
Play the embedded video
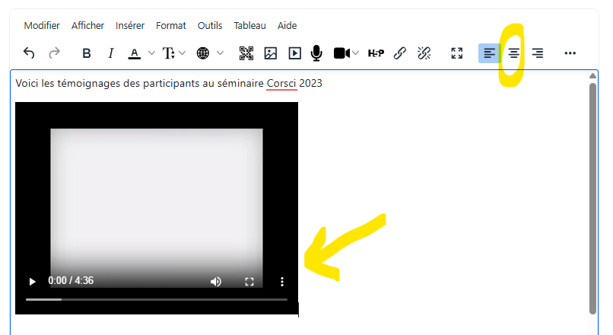(x=33, y=282)
